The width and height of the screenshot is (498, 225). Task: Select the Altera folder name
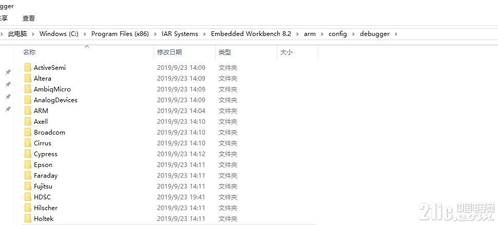43,78
